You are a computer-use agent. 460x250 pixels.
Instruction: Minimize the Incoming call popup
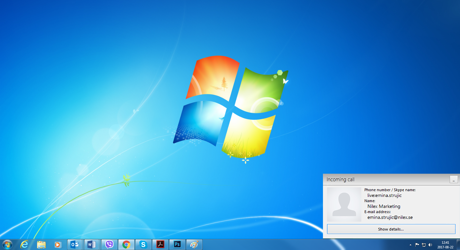(x=454, y=179)
